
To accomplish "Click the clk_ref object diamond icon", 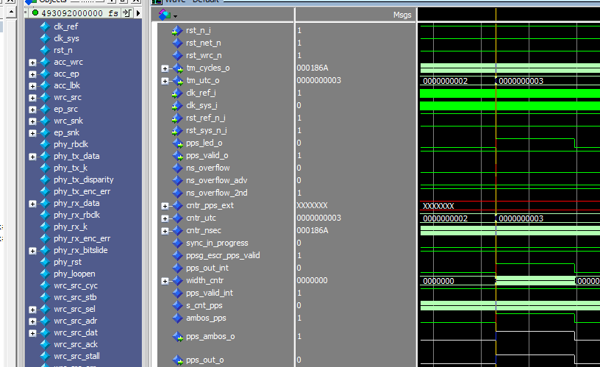I will pyautogui.click(x=45, y=26).
